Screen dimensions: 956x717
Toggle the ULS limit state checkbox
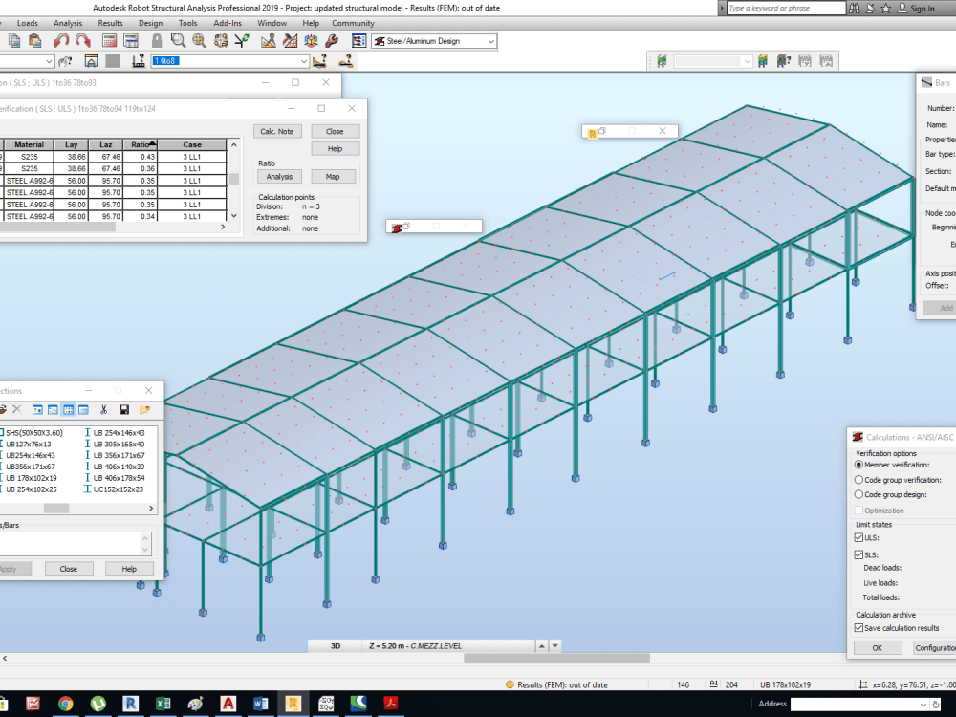point(858,537)
